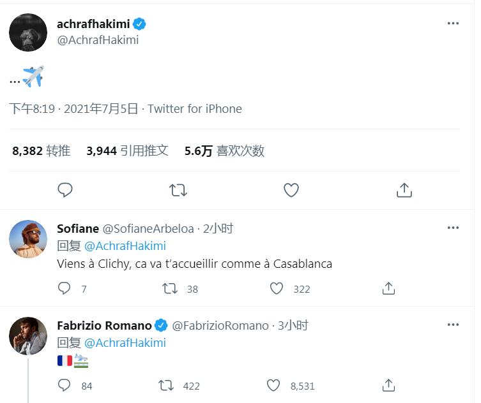View the 3,944 quote tweets
481x403 pixels.
point(127,151)
